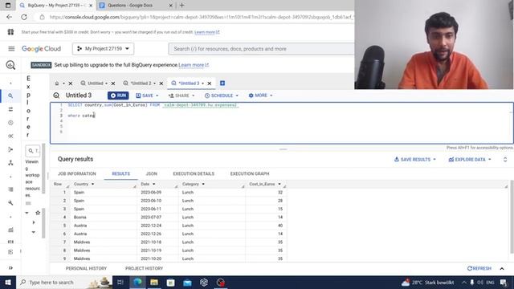Click the home tab icon in query tabs
514x289 pixels.
[x=57, y=83]
